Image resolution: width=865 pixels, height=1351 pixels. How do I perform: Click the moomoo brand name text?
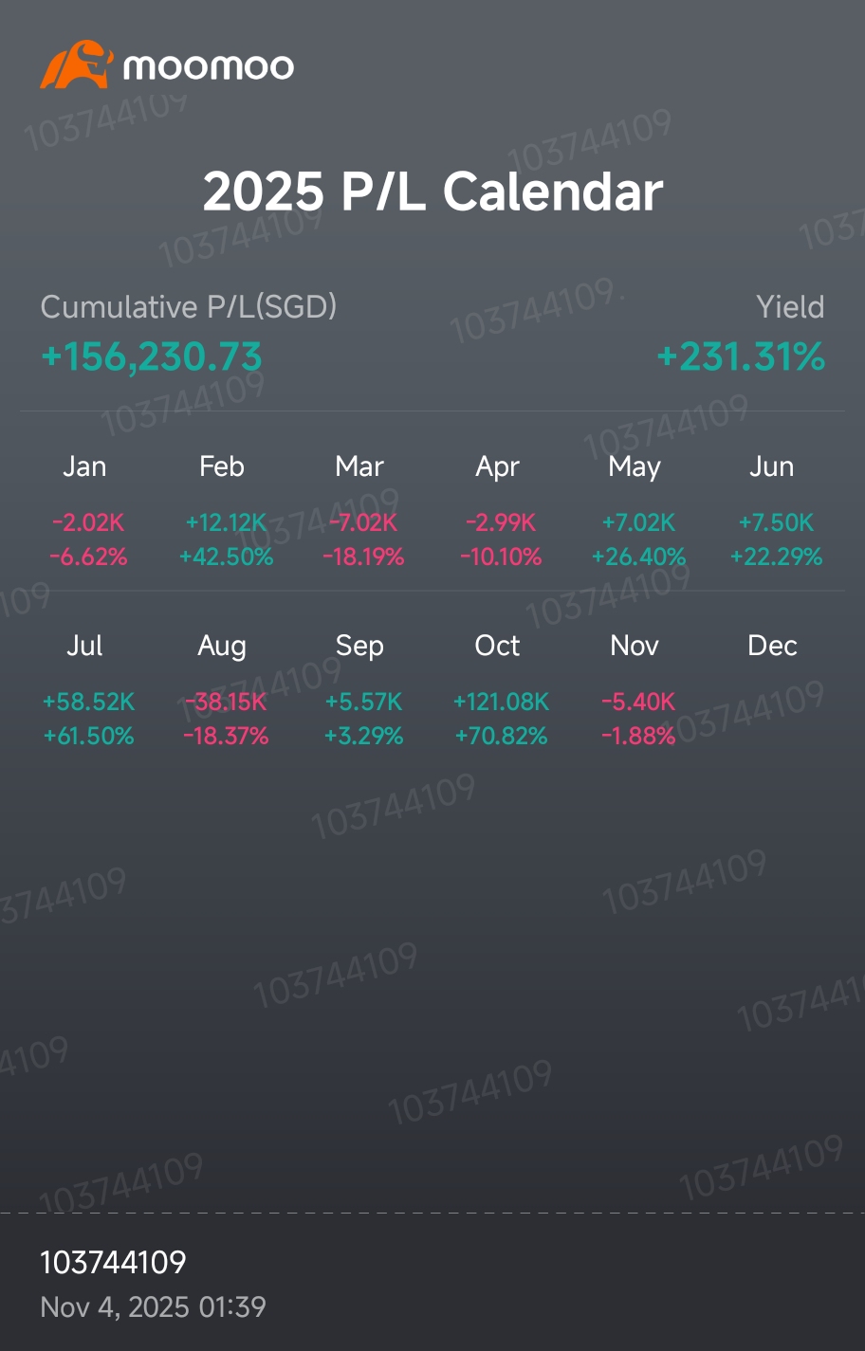tap(209, 66)
